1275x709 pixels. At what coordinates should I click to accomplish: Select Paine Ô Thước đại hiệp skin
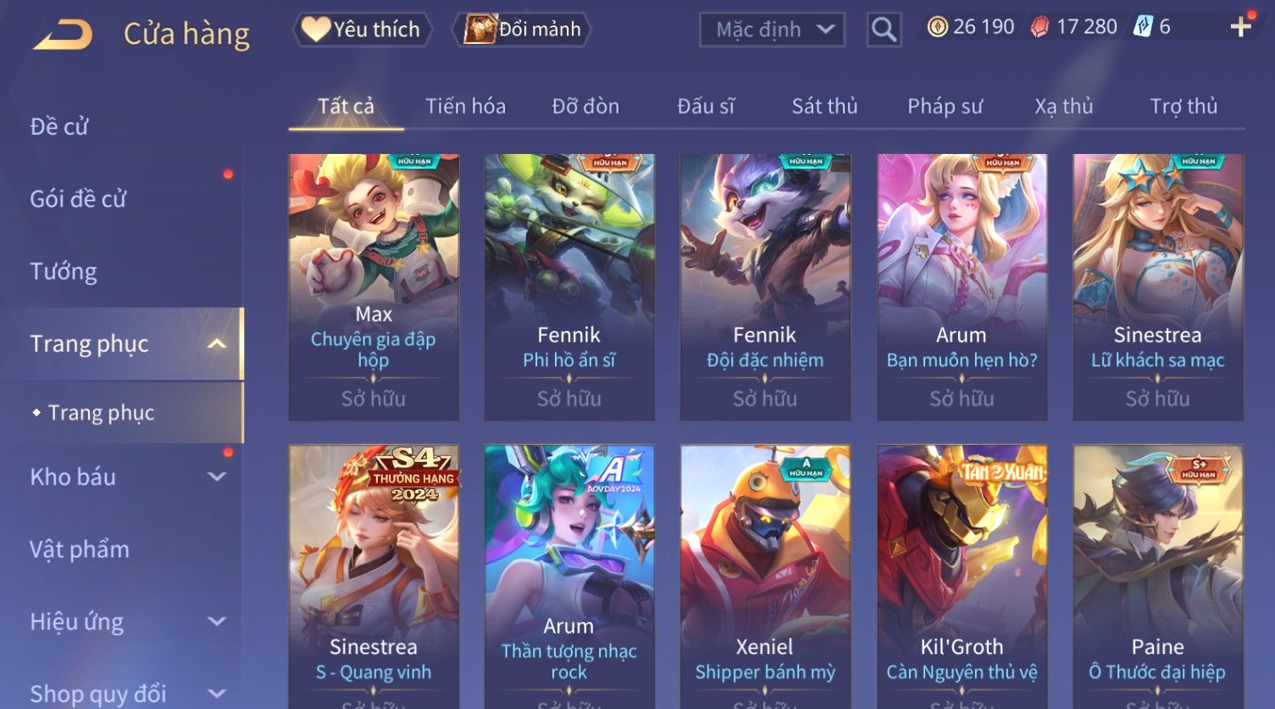pos(1157,577)
